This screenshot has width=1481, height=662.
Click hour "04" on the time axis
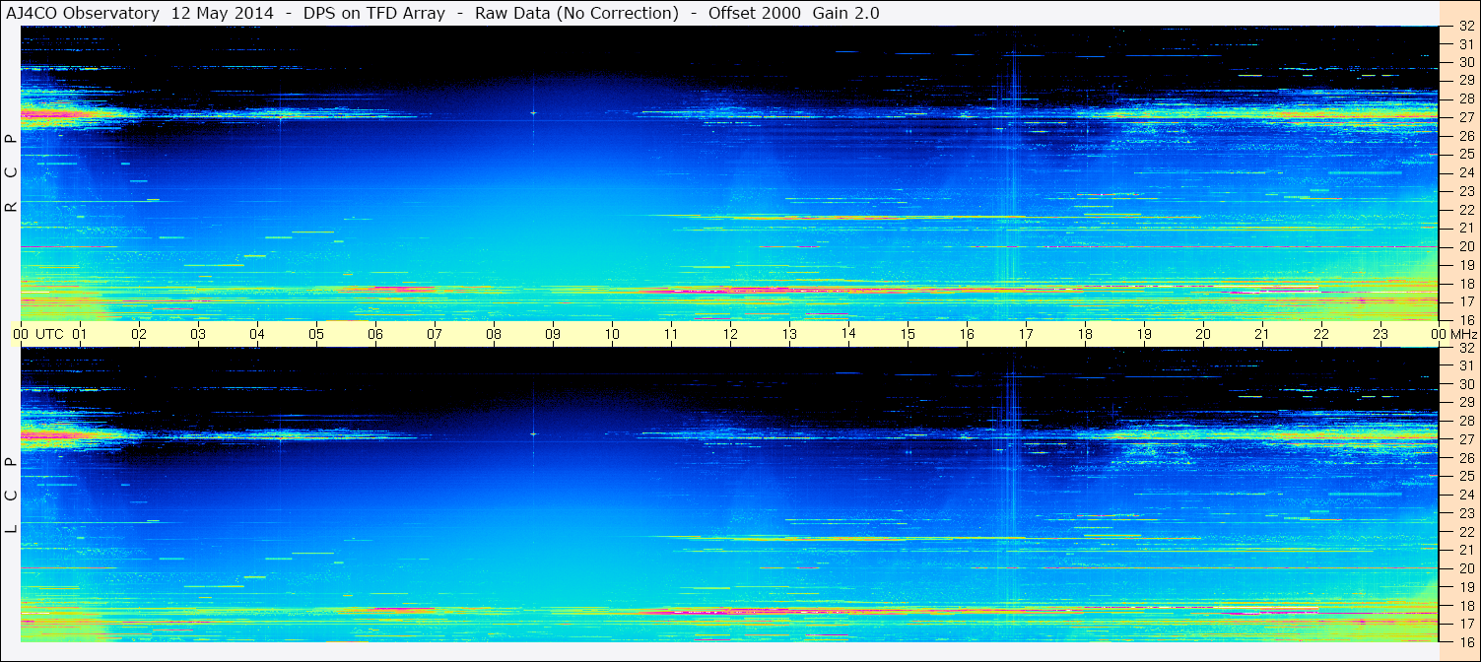tap(257, 334)
